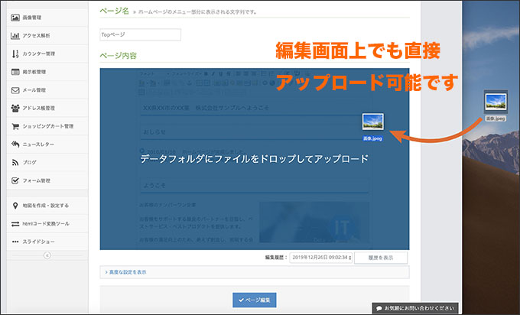Click the ページ編集 button
This screenshot has height=315, width=520.
pyautogui.click(x=255, y=300)
